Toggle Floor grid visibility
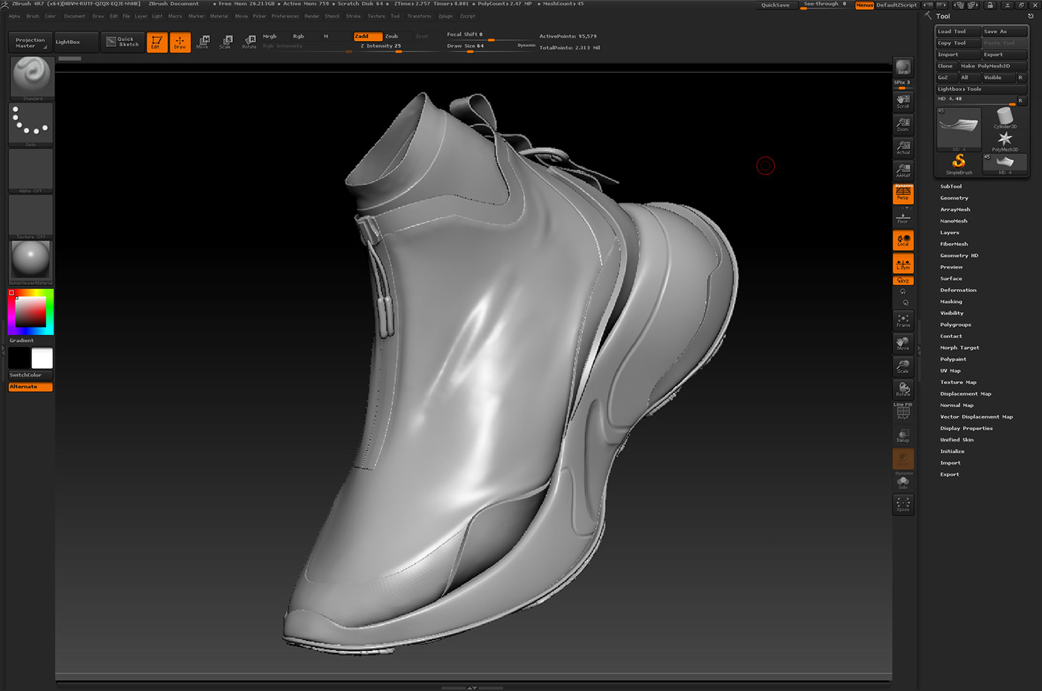Viewport: 1042px width, 691px height. pyautogui.click(x=903, y=217)
